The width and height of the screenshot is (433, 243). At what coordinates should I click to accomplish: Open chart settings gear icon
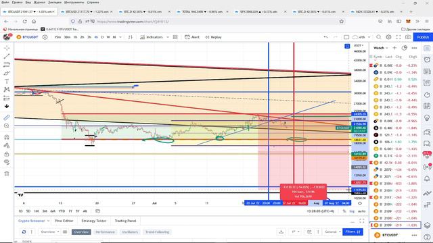coord(388,37)
